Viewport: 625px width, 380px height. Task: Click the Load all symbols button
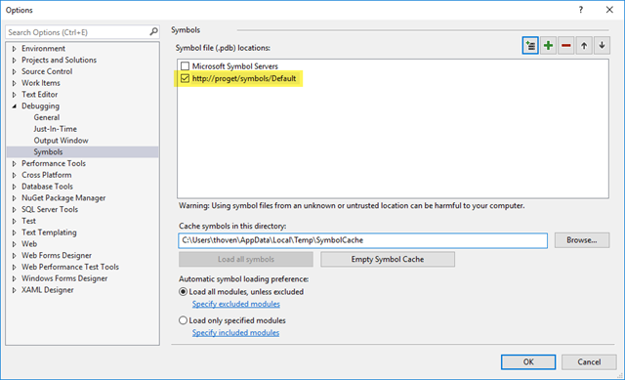(246, 260)
